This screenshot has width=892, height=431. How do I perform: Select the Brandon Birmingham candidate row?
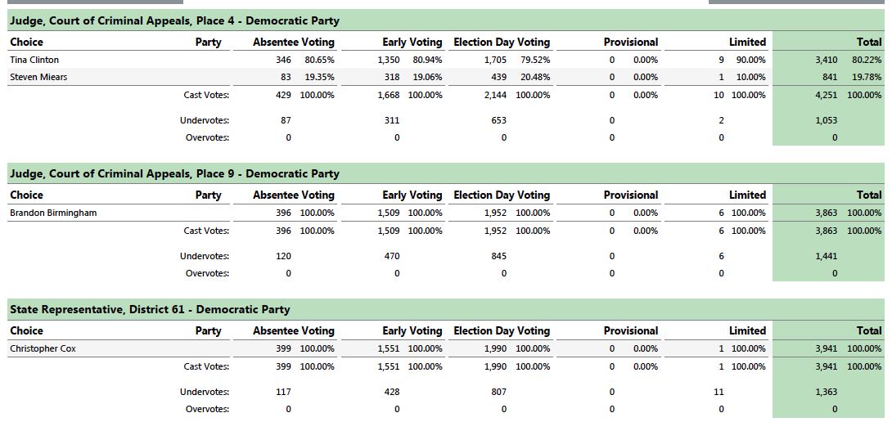446,213
